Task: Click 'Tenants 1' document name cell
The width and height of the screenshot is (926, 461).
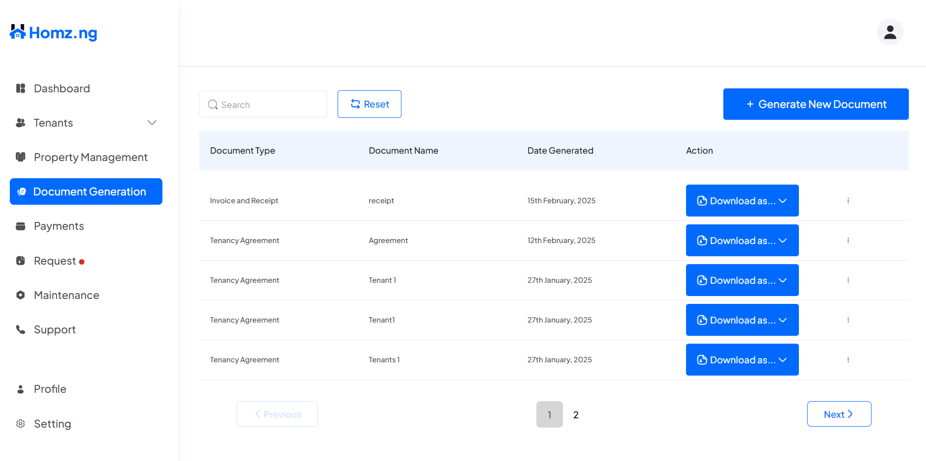Action: [384, 360]
